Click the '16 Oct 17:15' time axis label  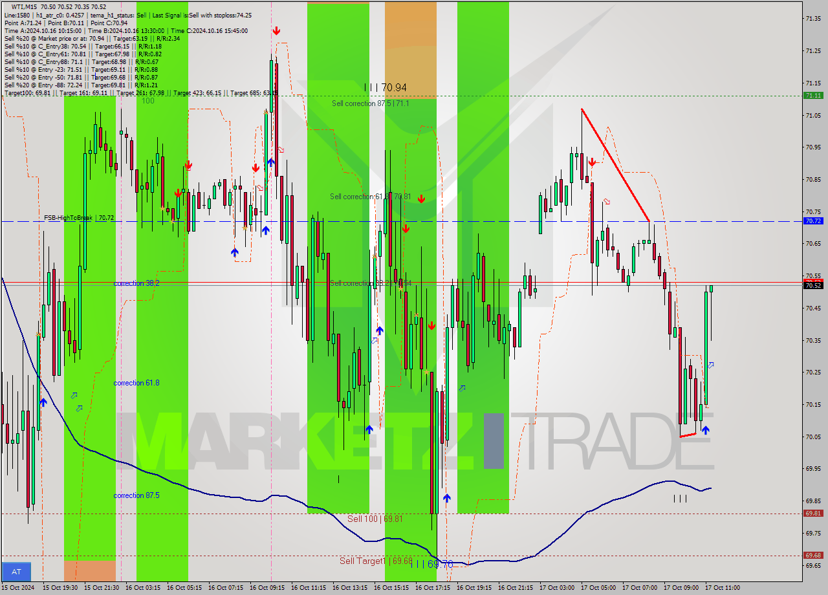433,587
